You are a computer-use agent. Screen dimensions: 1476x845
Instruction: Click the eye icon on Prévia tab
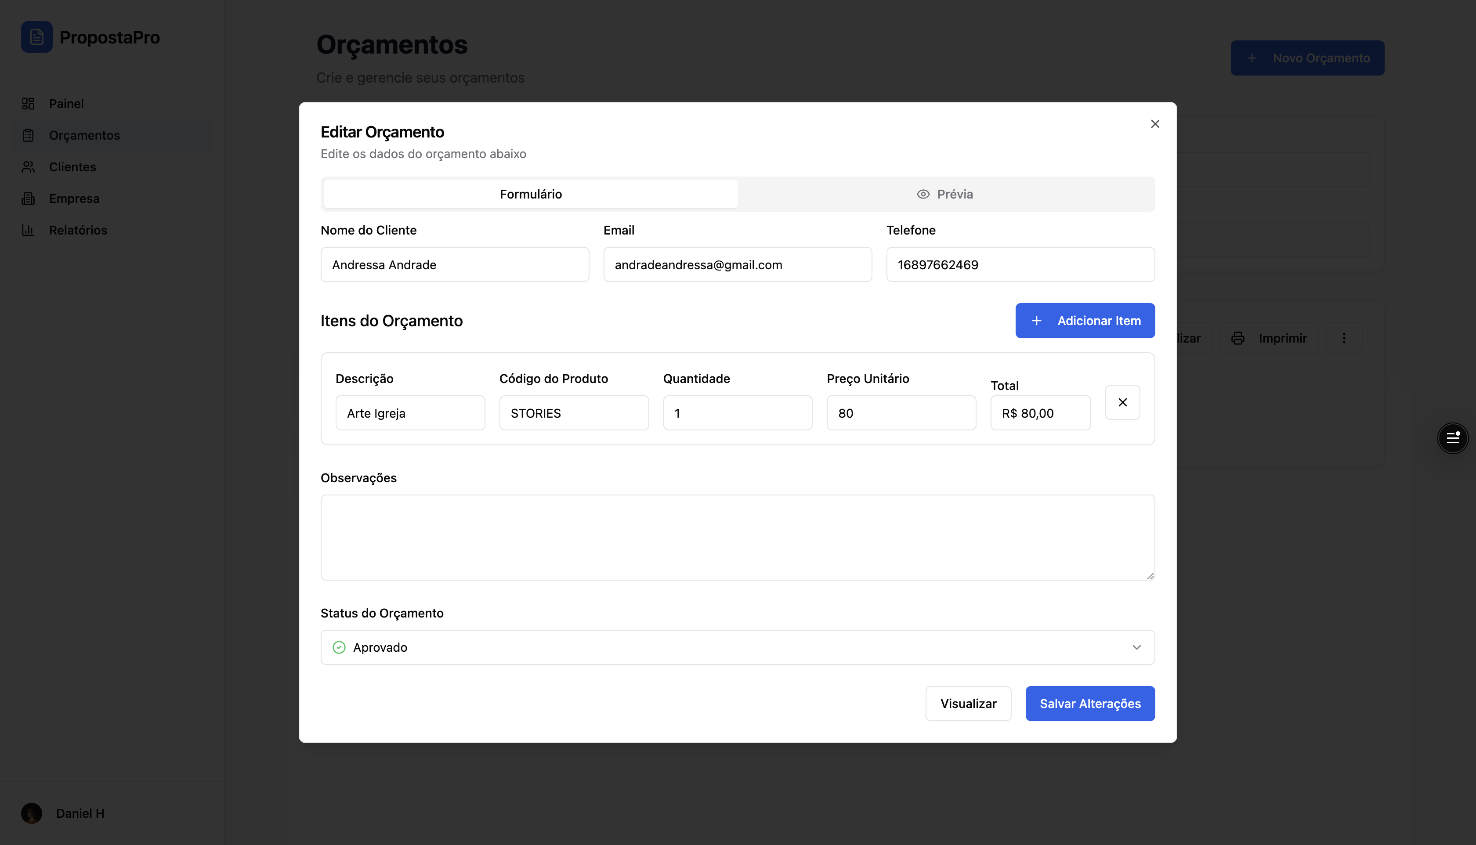pos(923,194)
